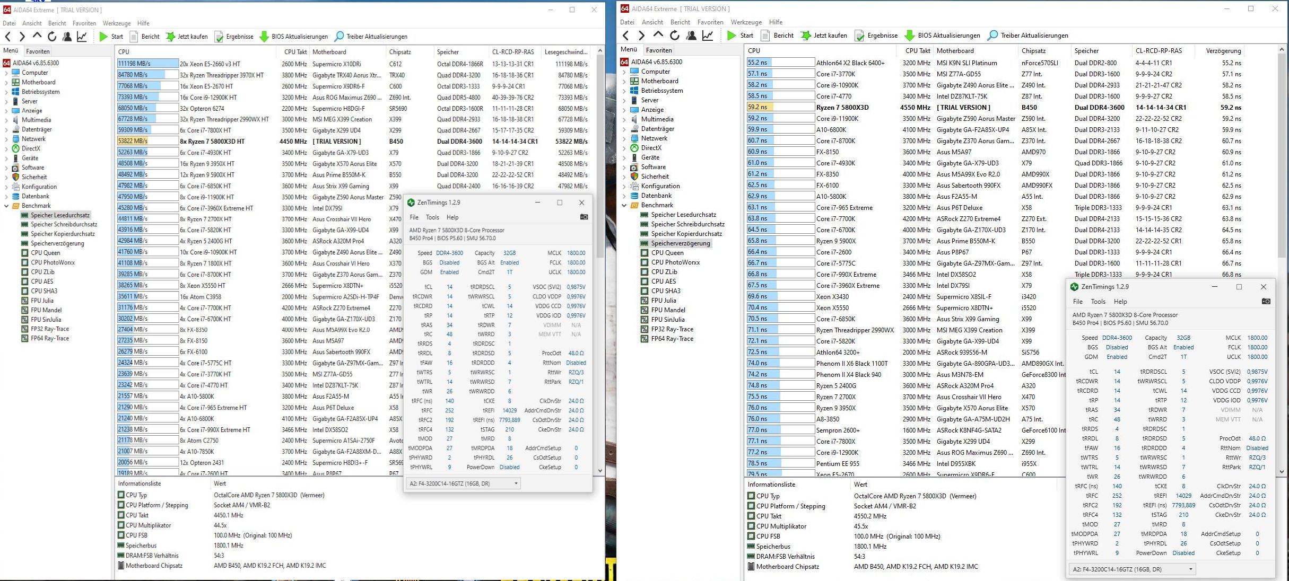Viewport: 1289px width, 581px height.
Task: Expand Betriebssystem node in left AIDA64 tree
Action: point(6,92)
